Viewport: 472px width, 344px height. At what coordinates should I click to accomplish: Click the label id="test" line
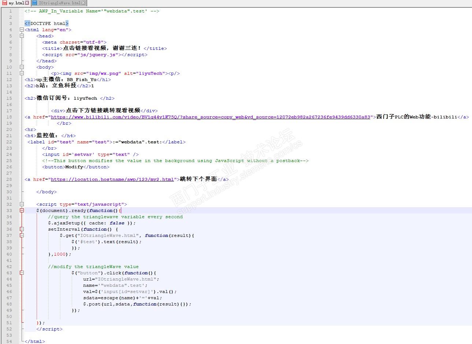click(107, 142)
